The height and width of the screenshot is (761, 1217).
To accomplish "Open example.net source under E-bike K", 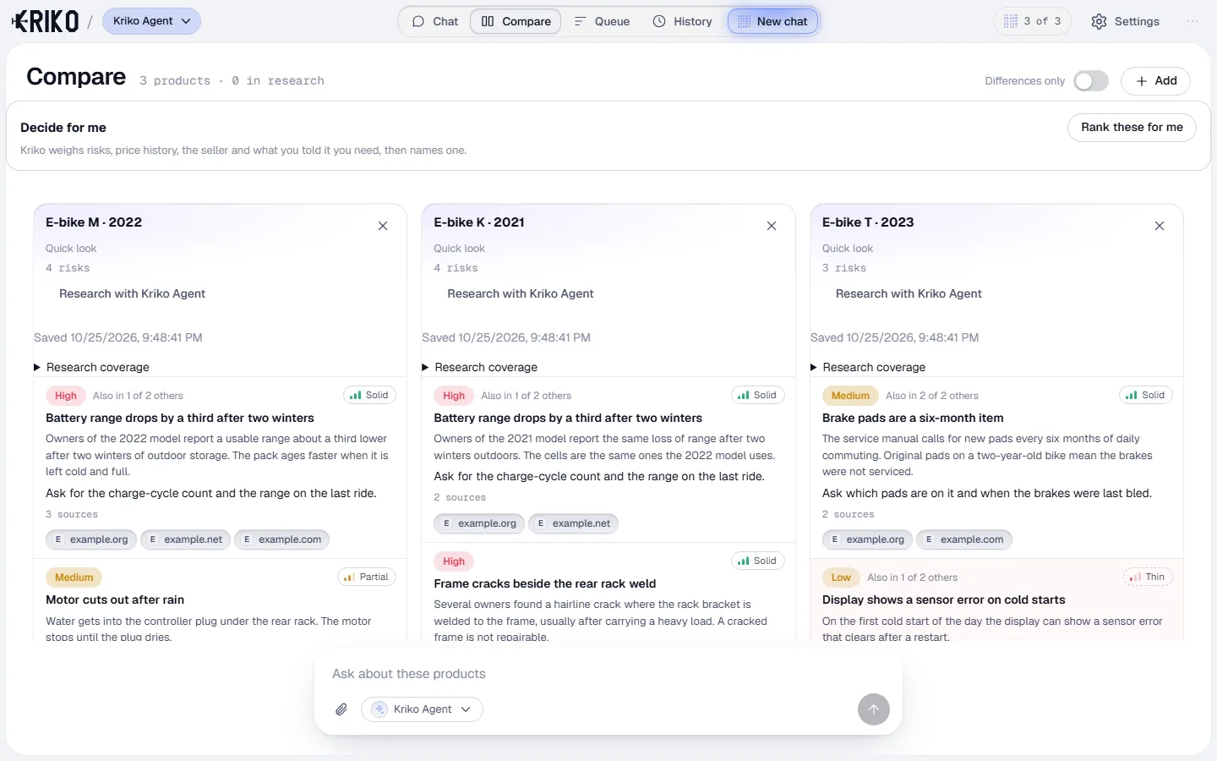I will [573, 523].
